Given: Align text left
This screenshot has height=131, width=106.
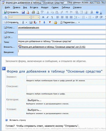Looking at the screenshot, I should 58,17.
